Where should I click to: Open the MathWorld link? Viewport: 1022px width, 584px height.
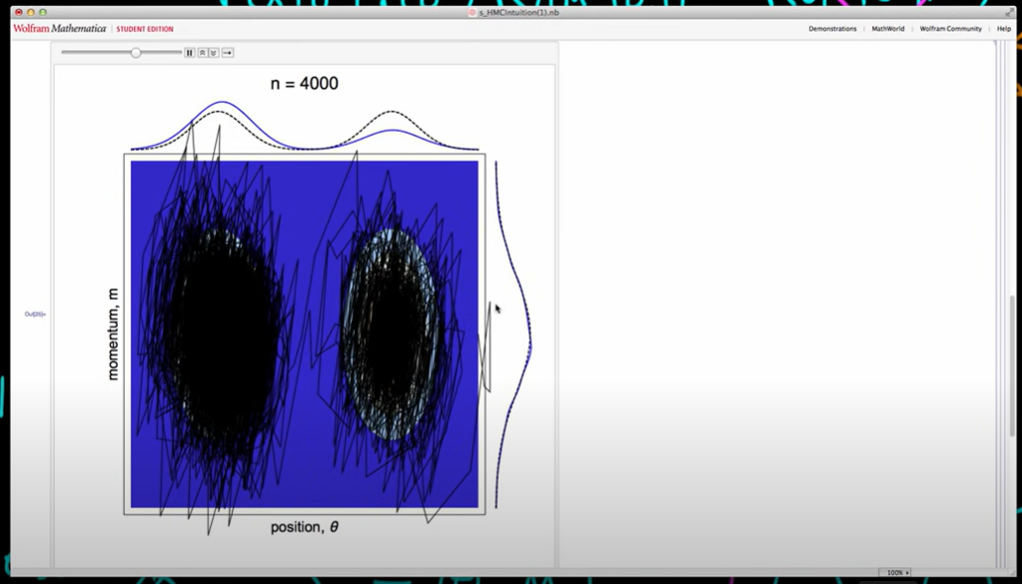pyautogui.click(x=888, y=29)
